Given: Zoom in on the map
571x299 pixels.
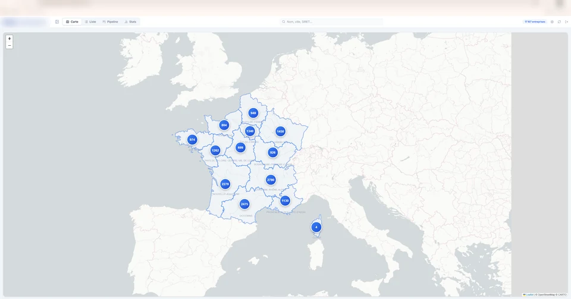Looking at the screenshot, I should coord(10,39).
